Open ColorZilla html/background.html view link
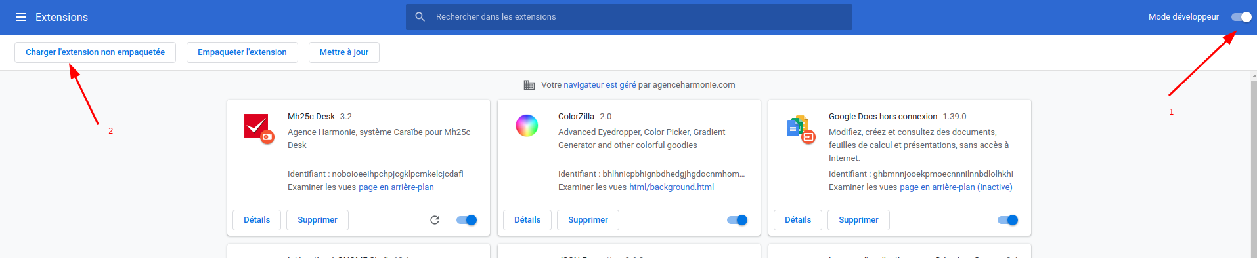This screenshot has width=1257, height=258. (x=671, y=187)
